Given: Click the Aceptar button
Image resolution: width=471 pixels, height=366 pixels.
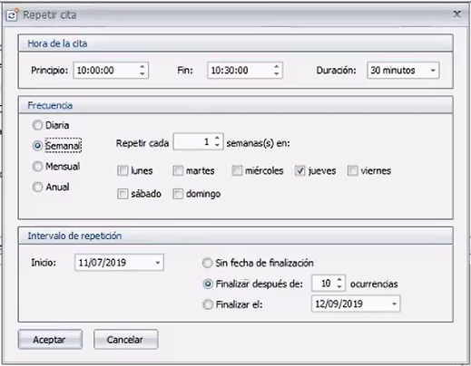Looking at the screenshot, I should 50,340.
